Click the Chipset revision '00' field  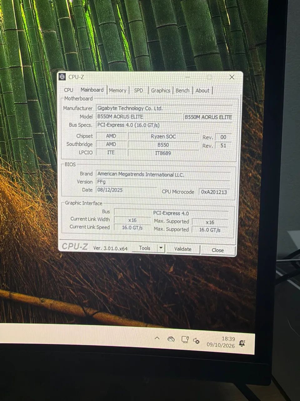coord(223,137)
